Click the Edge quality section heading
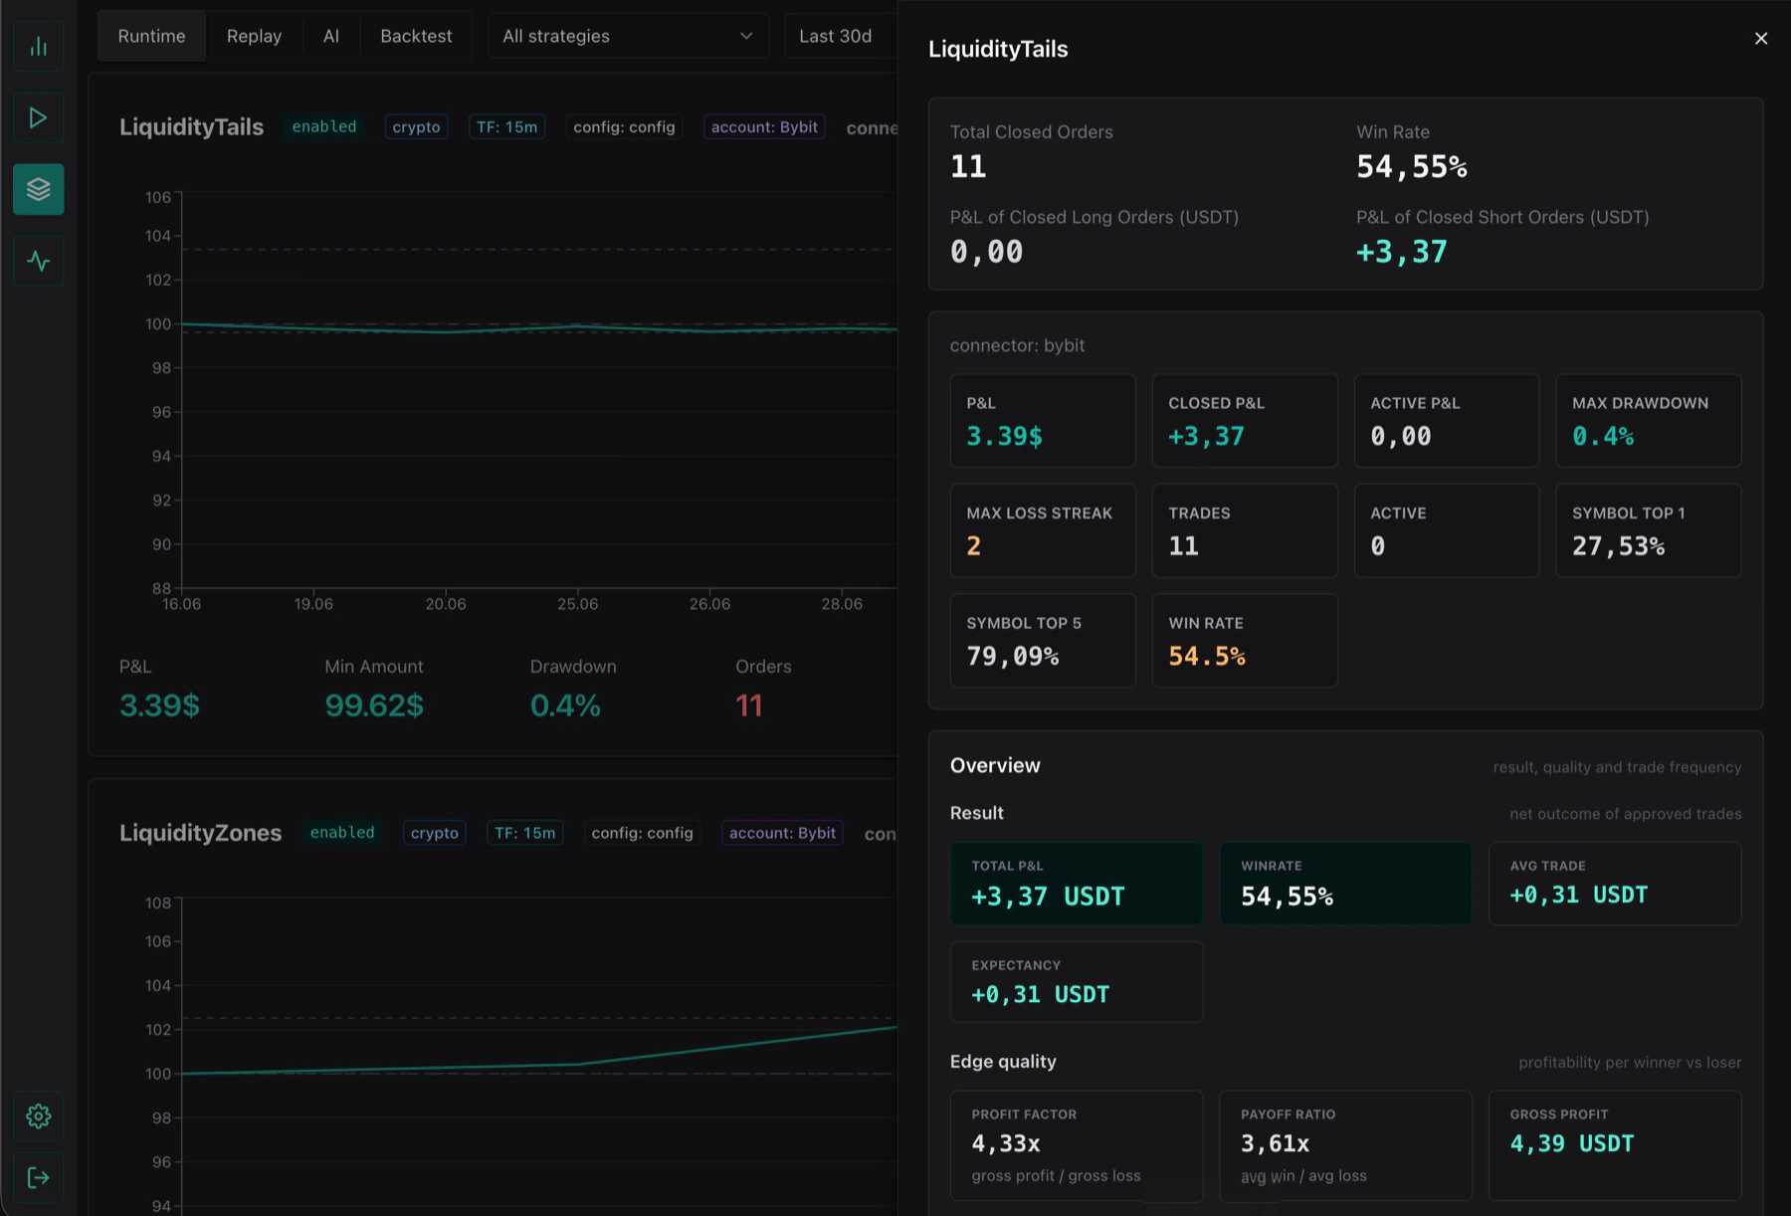This screenshot has width=1791, height=1216. click(x=1003, y=1062)
